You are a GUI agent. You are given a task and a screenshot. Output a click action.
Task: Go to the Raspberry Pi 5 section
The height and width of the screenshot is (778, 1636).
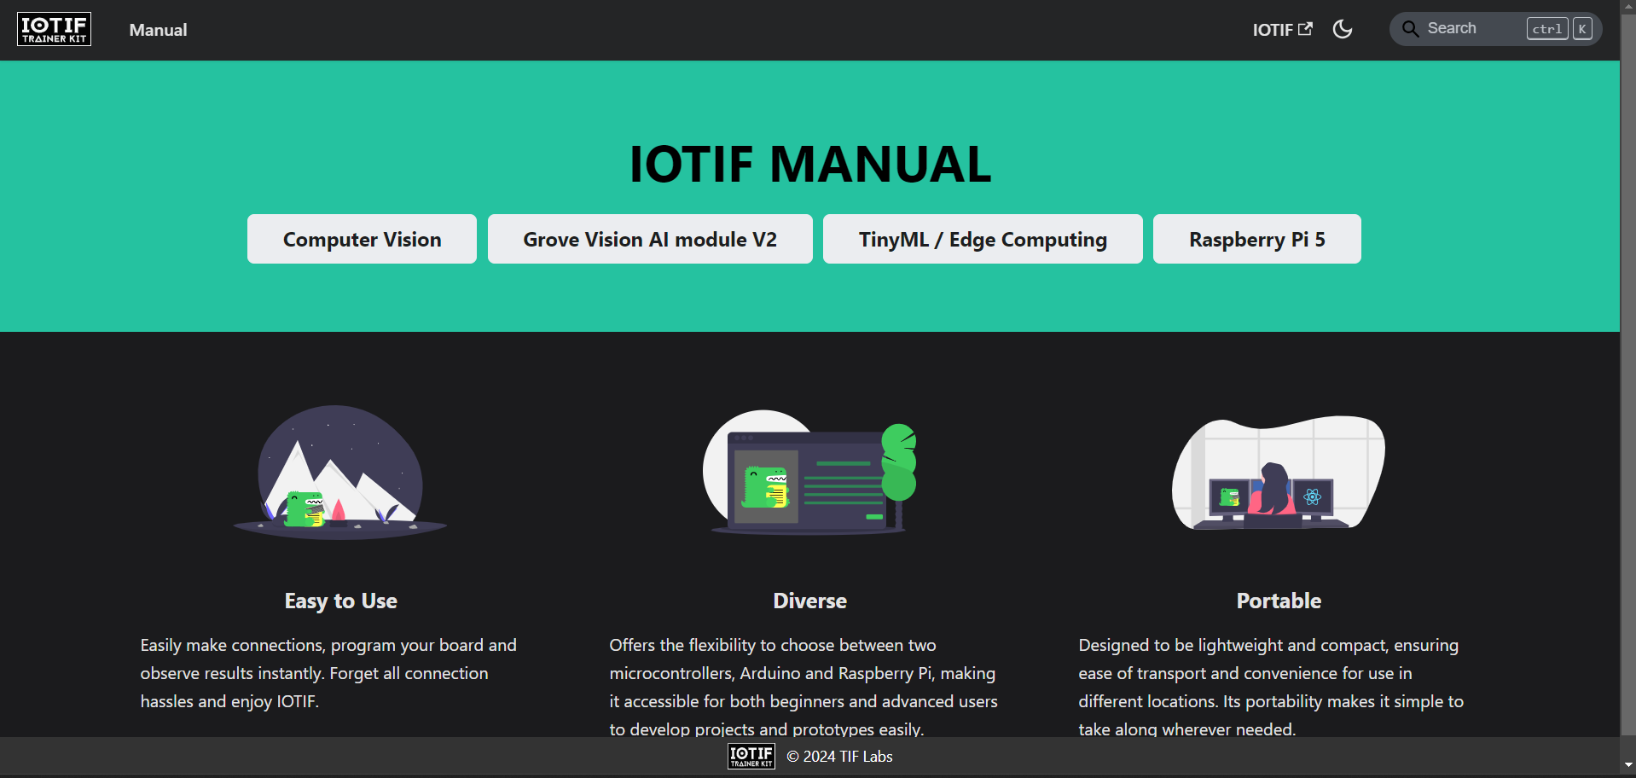pyautogui.click(x=1256, y=240)
